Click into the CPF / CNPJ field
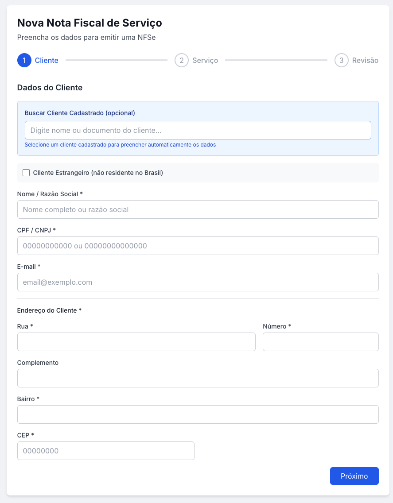Viewport: 393px width, 503px height. 198,246
